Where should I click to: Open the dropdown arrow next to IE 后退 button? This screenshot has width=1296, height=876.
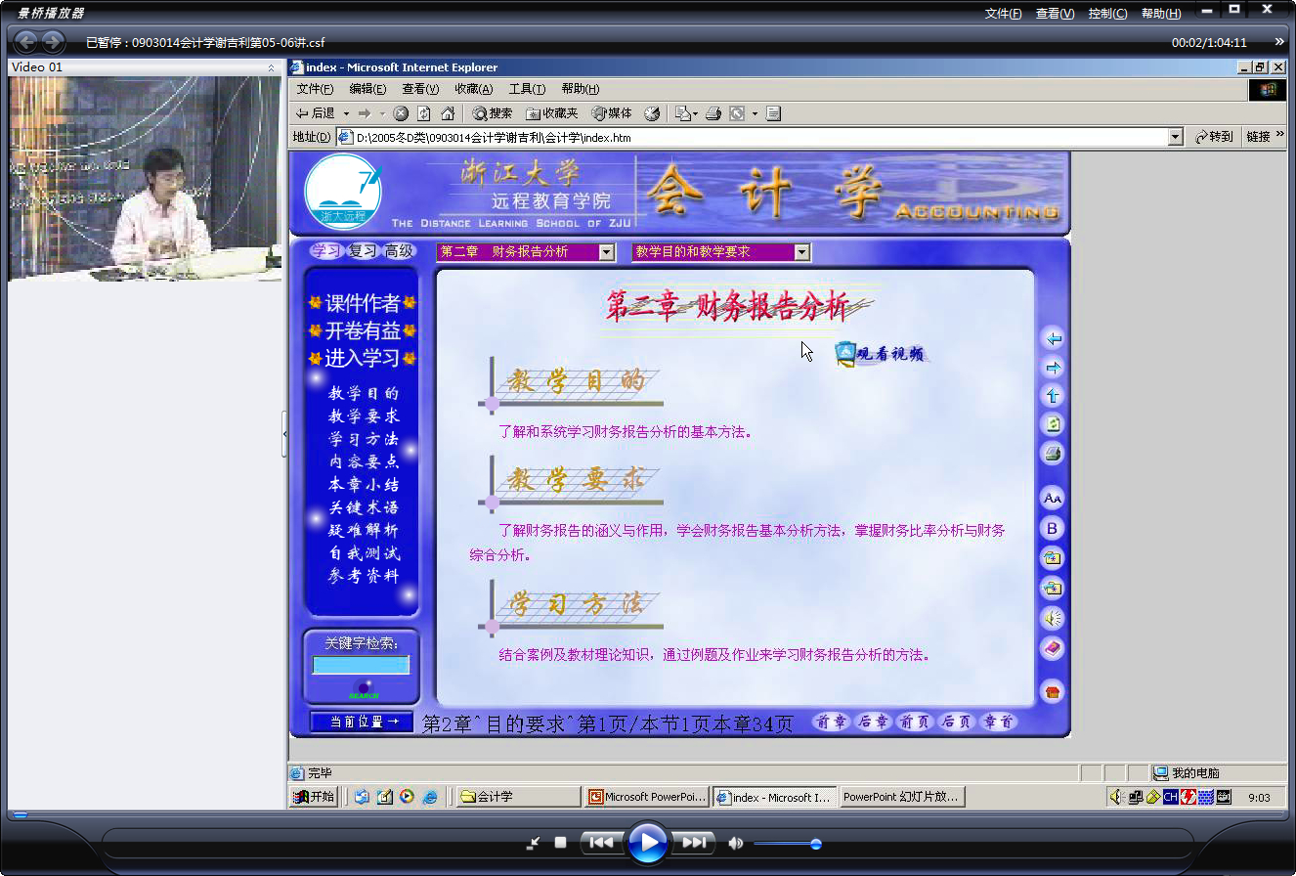click(x=346, y=113)
